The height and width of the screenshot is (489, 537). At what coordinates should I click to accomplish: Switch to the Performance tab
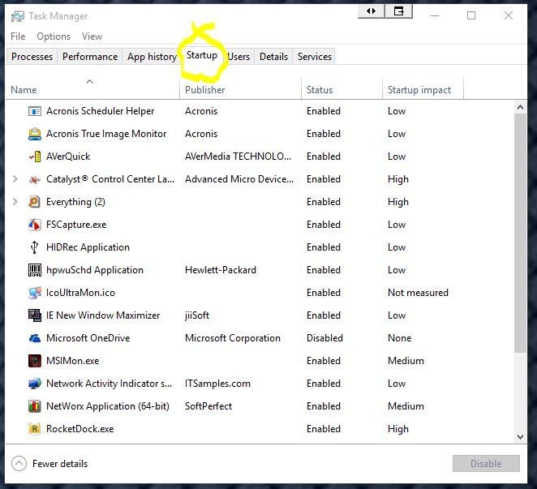[x=90, y=57]
